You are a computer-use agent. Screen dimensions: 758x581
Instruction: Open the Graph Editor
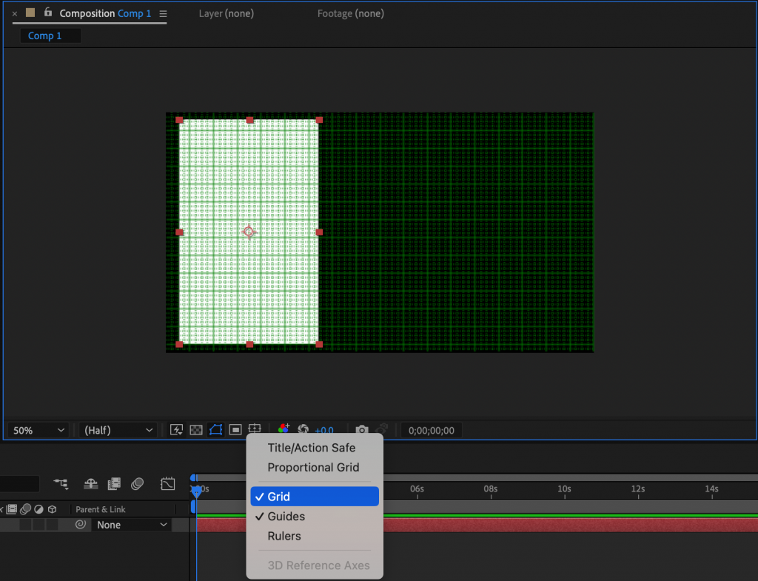[168, 484]
